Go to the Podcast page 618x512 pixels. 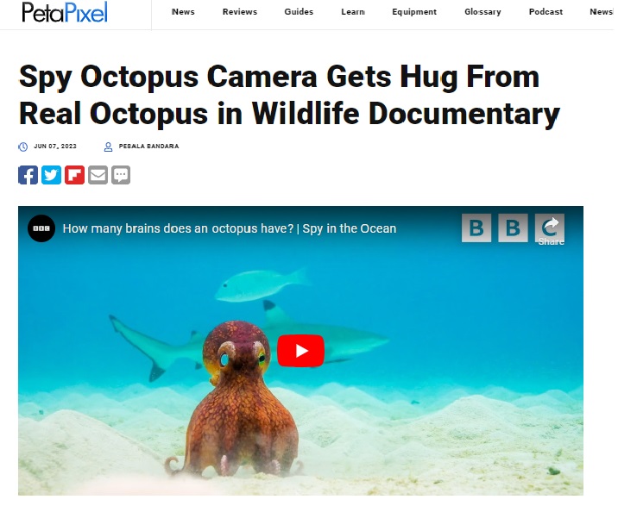[x=545, y=12]
